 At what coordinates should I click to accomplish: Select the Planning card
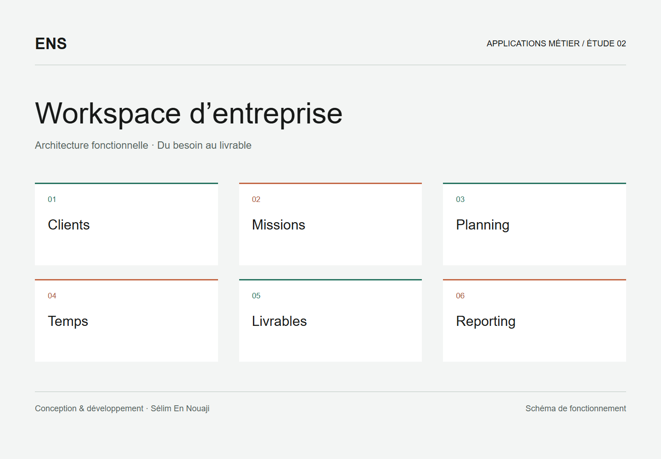(534, 224)
